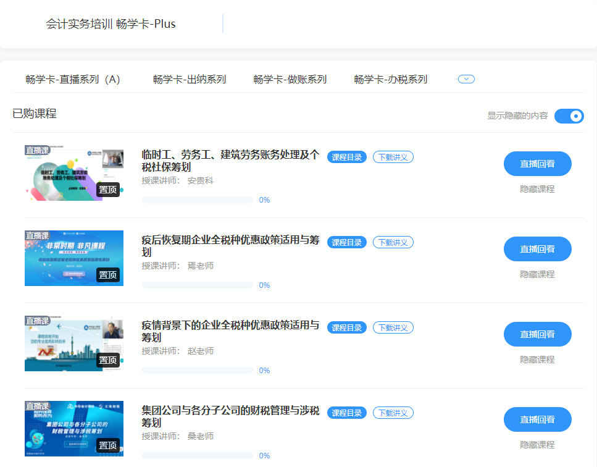Click 置顶 badge on 疫后恢复期 course thumbnail
Viewport: 597px width, 467px height.
(108, 275)
